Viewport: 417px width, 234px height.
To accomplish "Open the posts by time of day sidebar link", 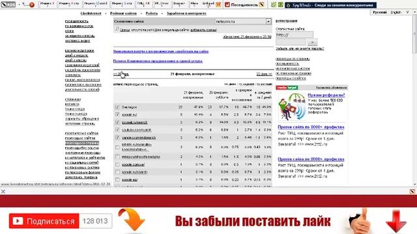I will [79, 26].
